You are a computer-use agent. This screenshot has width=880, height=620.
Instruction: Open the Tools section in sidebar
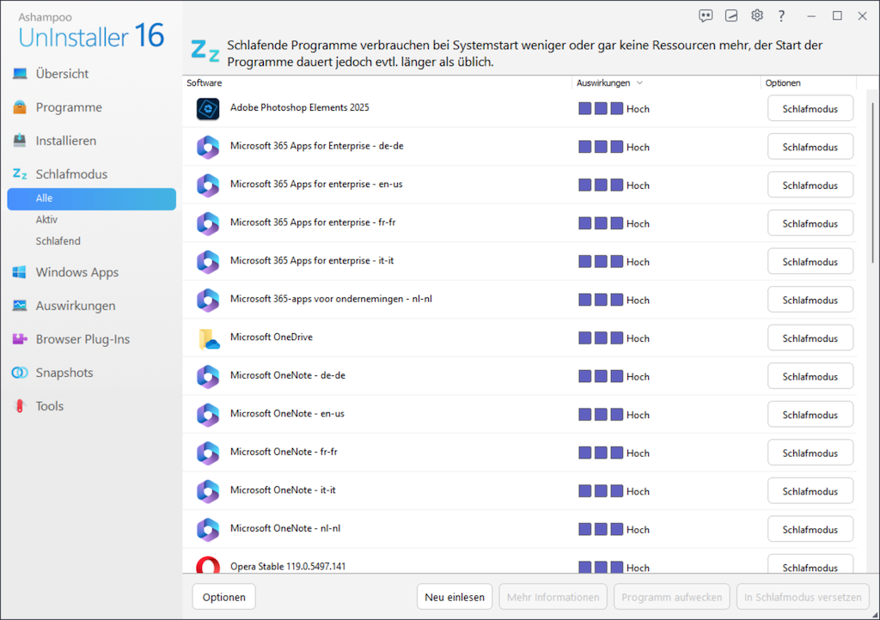[x=49, y=406]
